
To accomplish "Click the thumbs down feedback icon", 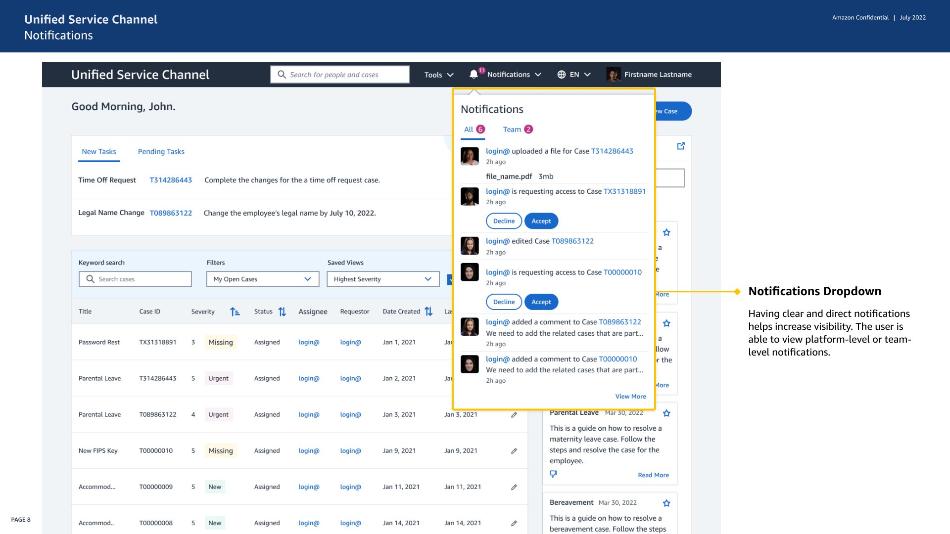I will tap(554, 474).
